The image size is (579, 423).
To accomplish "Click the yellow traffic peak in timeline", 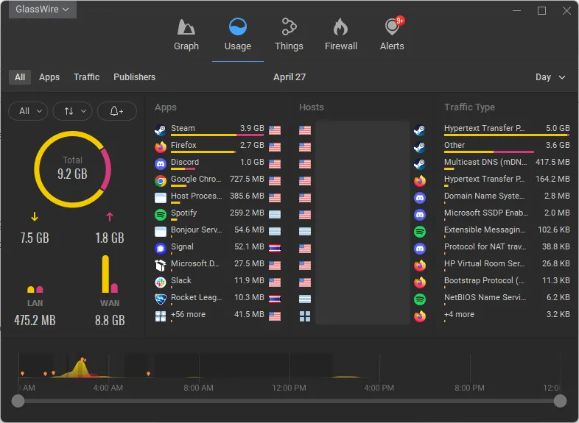I will [81, 364].
